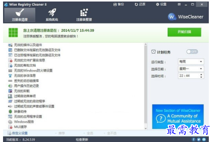The height and width of the screenshot is (142, 213).
Task: Click icon beside MUI缓存
Action: pyautogui.click(x=10, y=127)
